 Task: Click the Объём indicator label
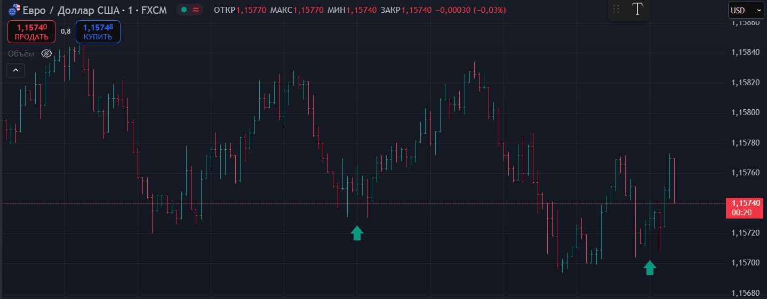[21, 53]
